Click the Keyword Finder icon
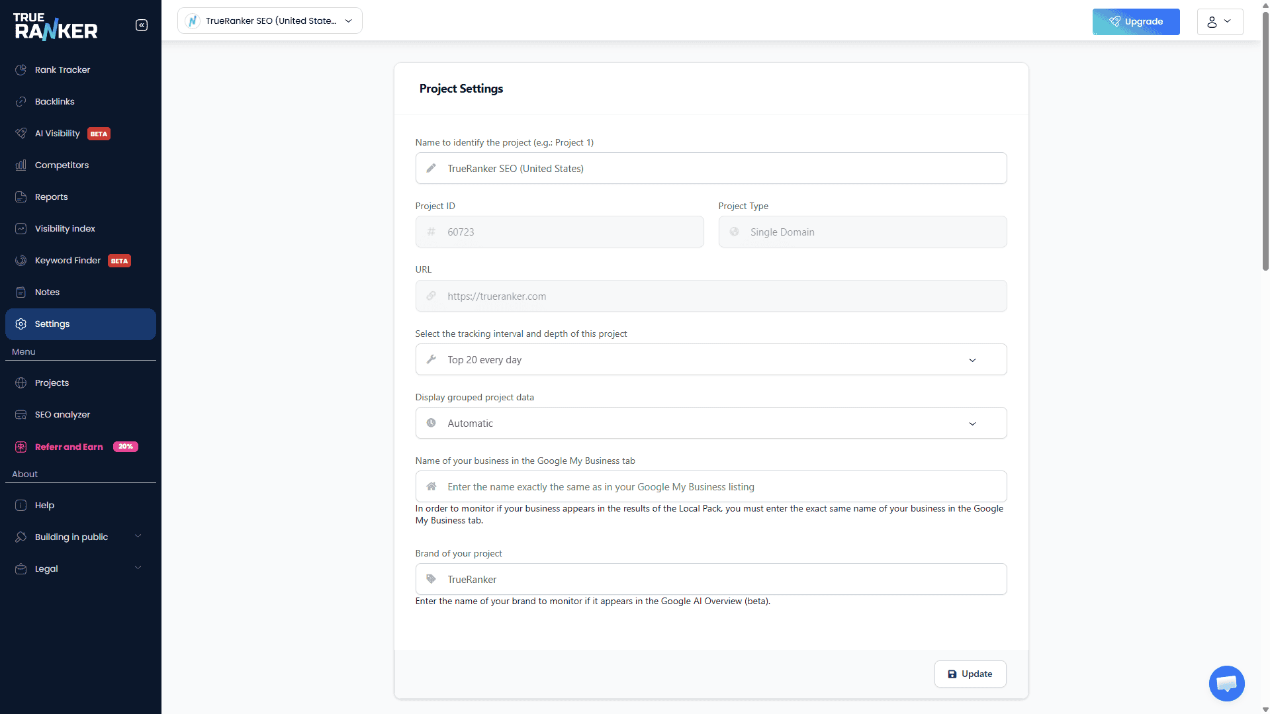The image size is (1270, 714). (21, 261)
